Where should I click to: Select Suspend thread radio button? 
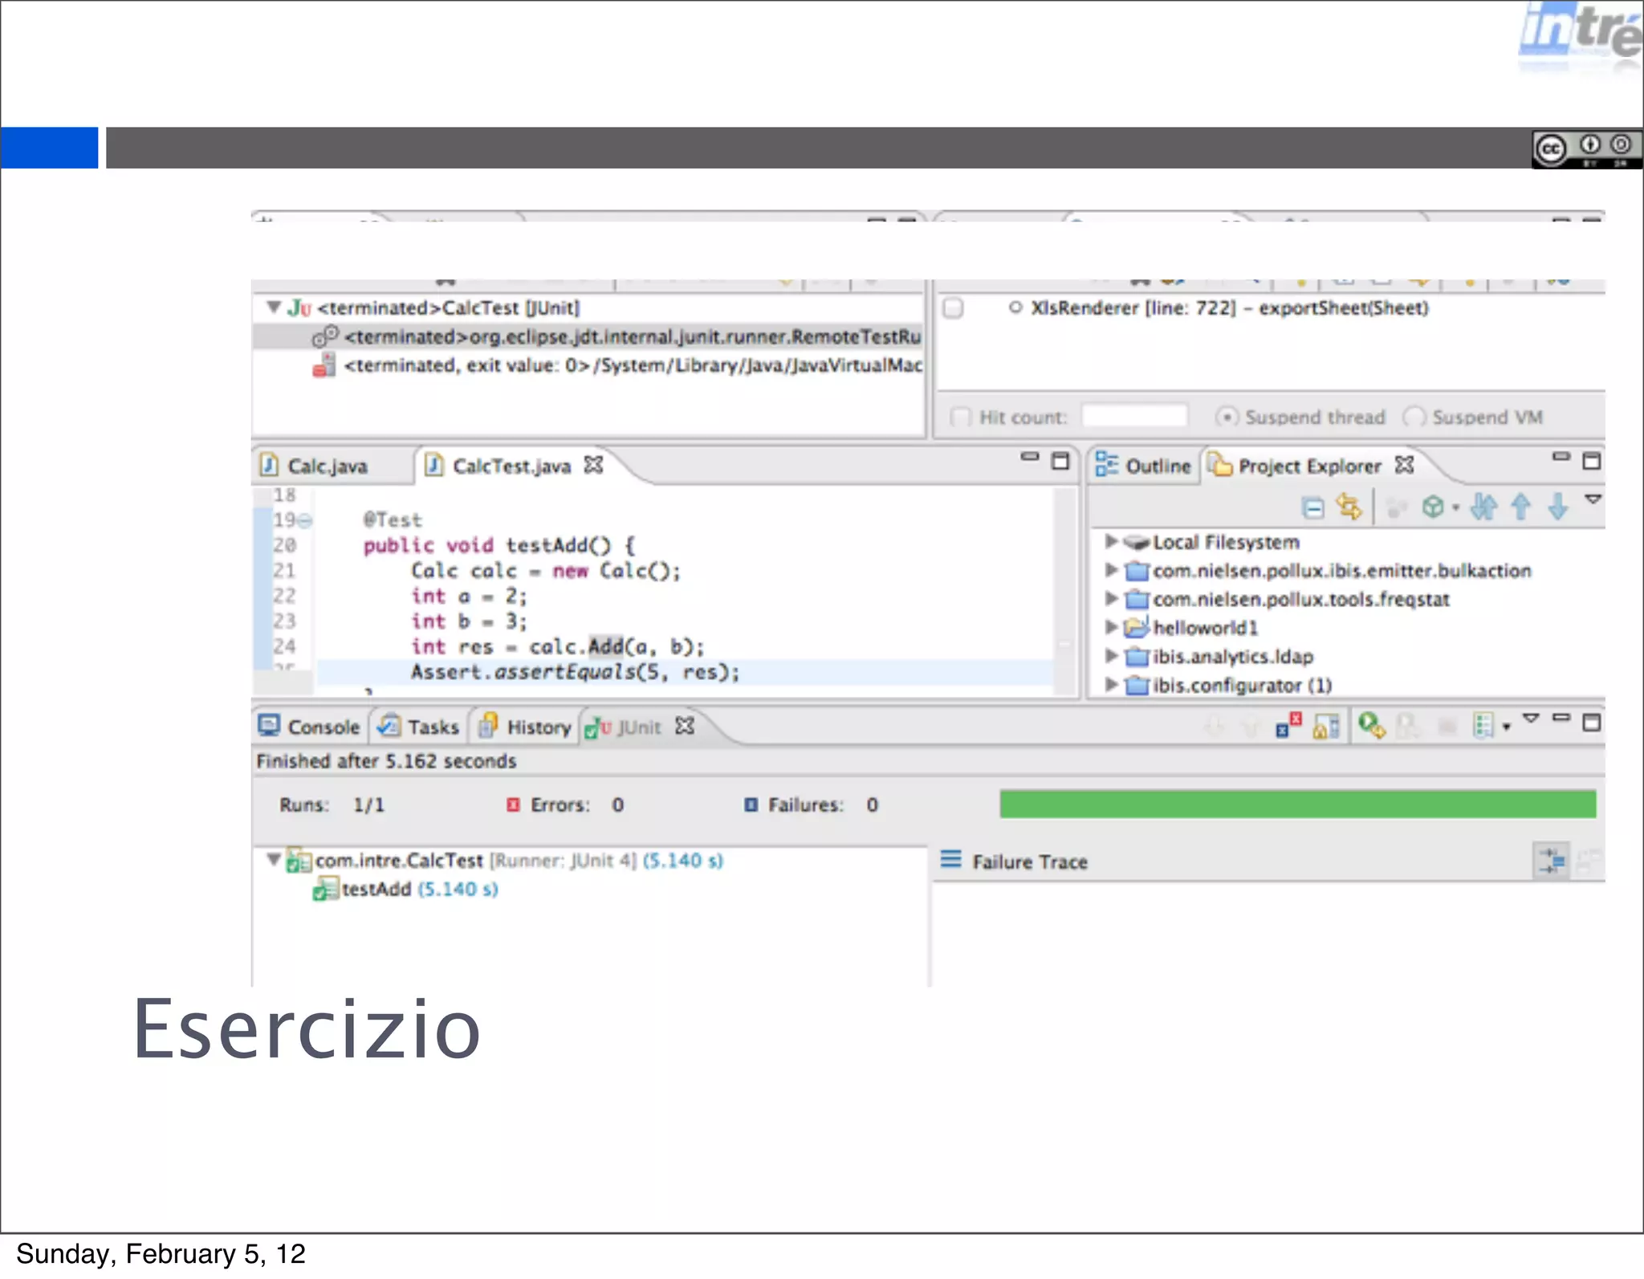pos(1226,417)
